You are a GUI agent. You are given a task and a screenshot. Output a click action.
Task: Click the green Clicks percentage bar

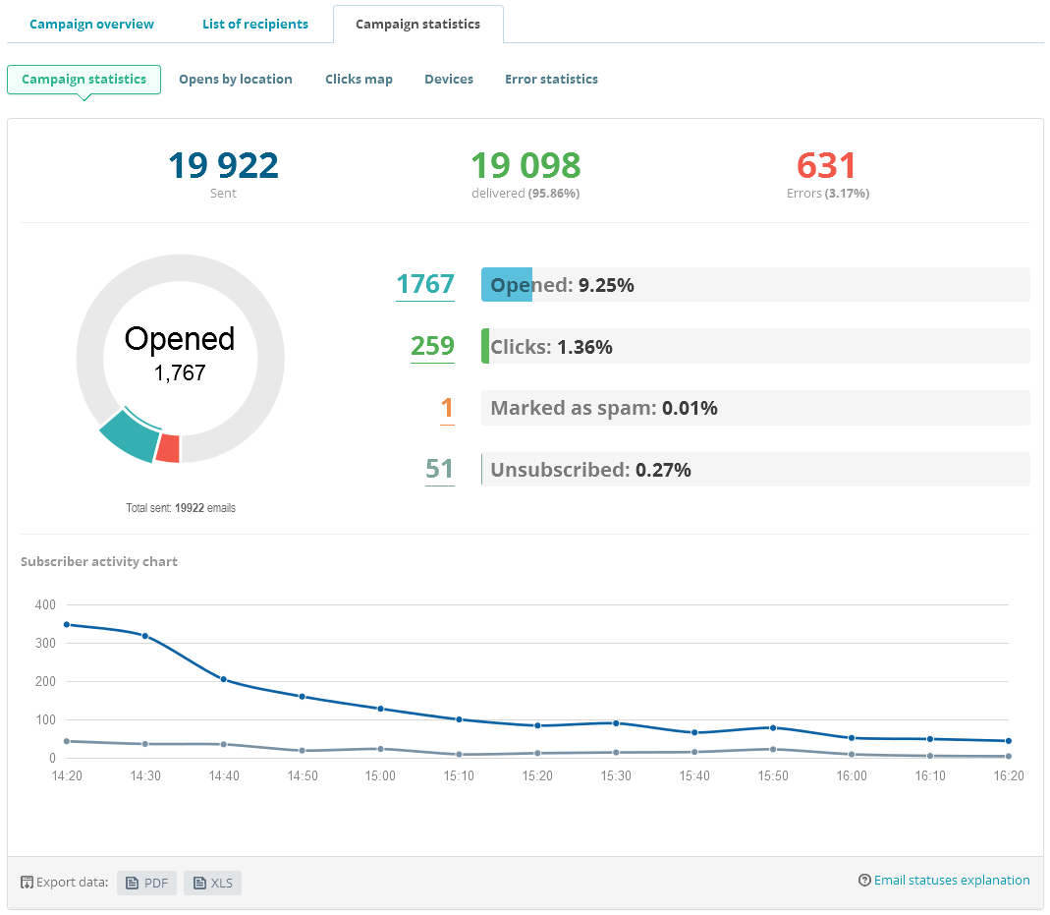[x=484, y=345]
